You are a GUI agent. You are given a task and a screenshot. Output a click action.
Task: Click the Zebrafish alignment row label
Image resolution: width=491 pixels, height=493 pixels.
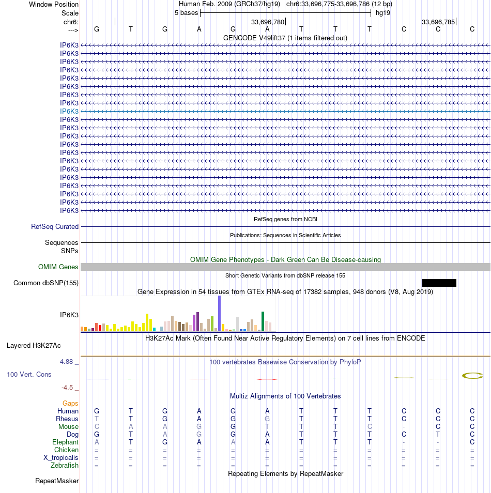click(x=65, y=465)
